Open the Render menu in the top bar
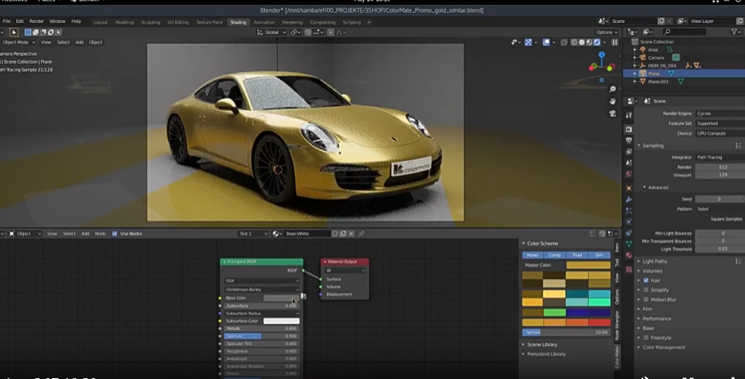 (x=37, y=21)
